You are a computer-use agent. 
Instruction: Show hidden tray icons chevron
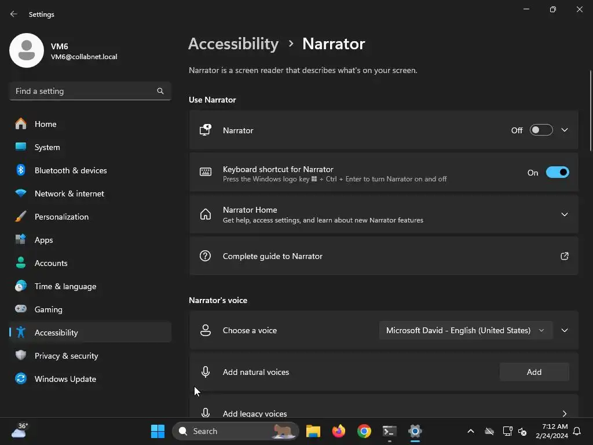[471, 431]
